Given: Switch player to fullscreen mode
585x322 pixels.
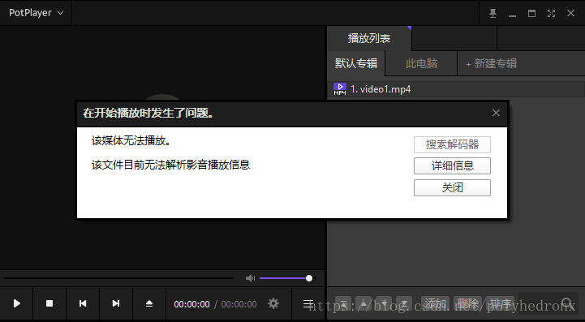Looking at the screenshot, I should point(551,14).
